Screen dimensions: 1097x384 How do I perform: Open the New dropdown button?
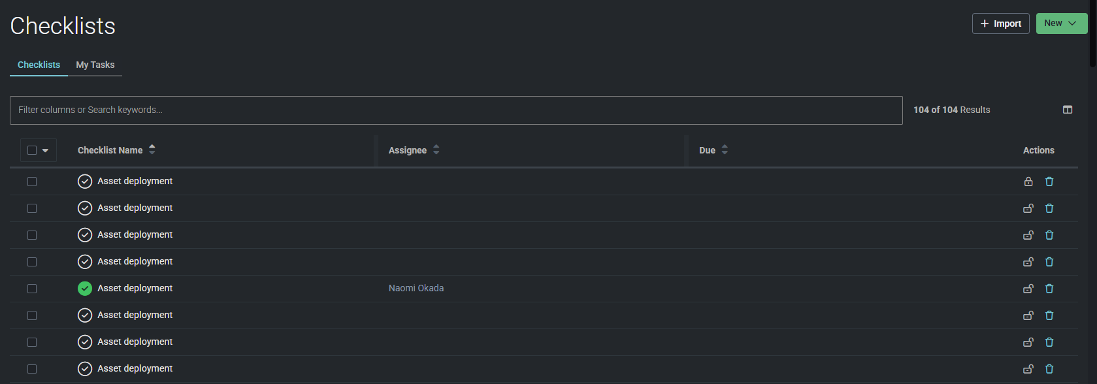point(1061,24)
